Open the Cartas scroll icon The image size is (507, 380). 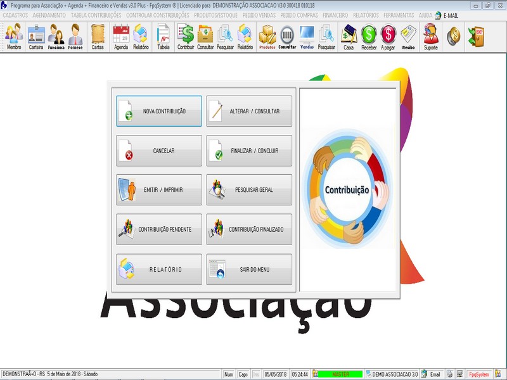[98, 37]
